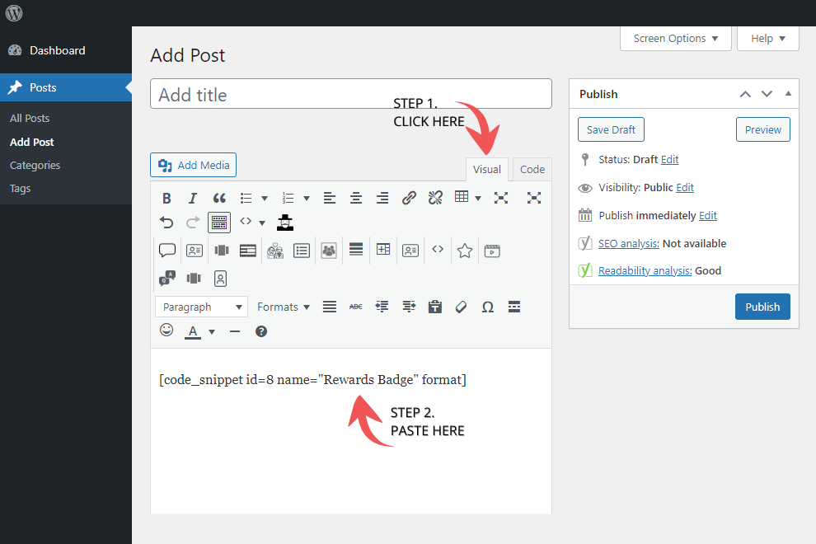Image resolution: width=816 pixels, height=544 pixels.
Task: Click the blue Publish button
Action: tap(762, 307)
